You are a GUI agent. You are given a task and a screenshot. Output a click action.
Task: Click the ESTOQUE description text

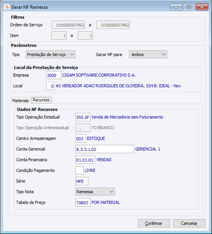96,138
